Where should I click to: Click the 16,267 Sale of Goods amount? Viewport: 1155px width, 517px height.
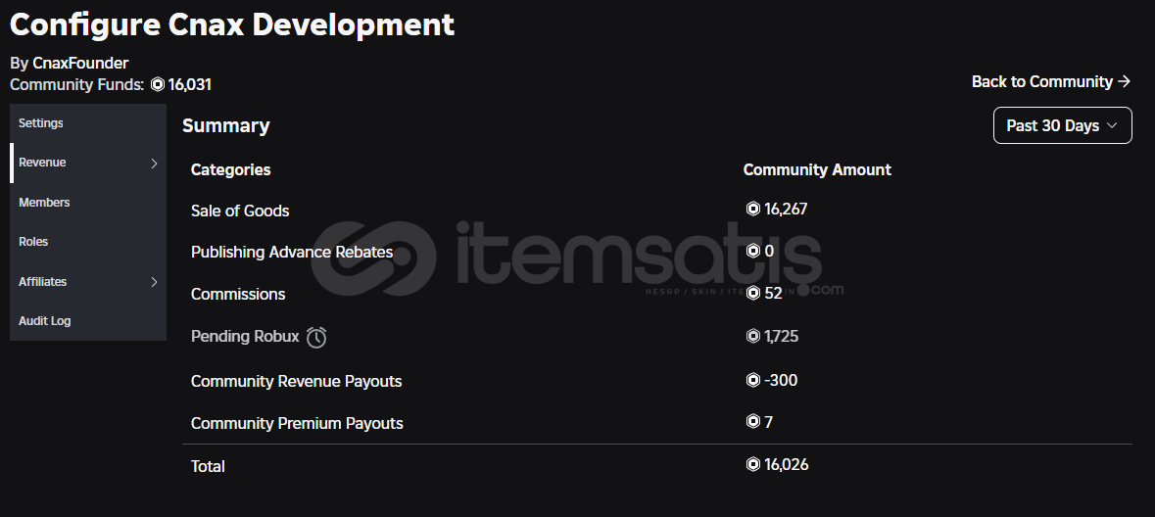pyautogui.click(x=786, y=210)
